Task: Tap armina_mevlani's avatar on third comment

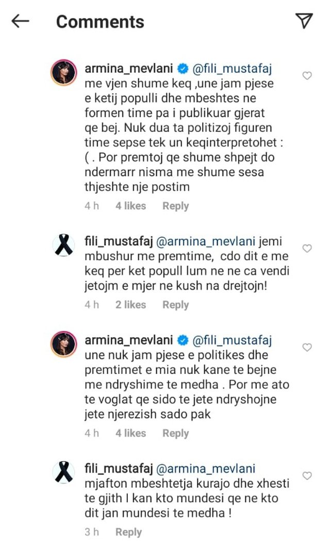Action: point(63,344)
